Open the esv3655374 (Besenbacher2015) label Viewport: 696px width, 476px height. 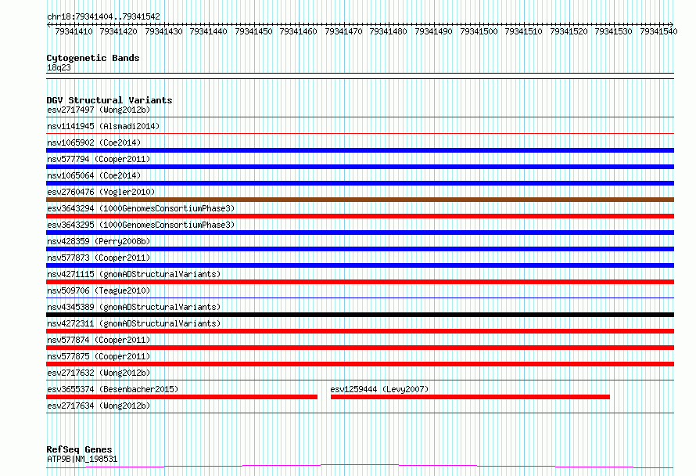(113, 389)
